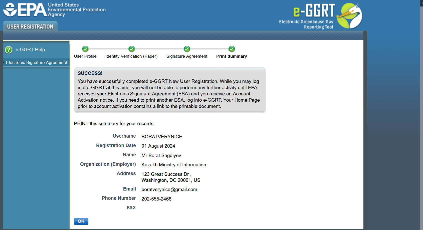Viewport: 423px width, 230px height.
Task: Click 'PRINT this summary for your records' text
Action: [114, 123]
